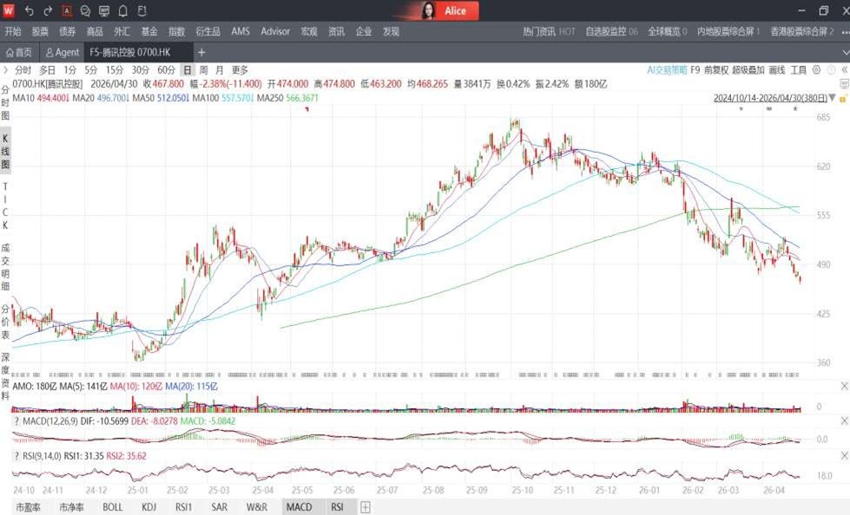Click the undo arrow icon
The width and height of the screenshot is (850, 515).
click(30, 10)
